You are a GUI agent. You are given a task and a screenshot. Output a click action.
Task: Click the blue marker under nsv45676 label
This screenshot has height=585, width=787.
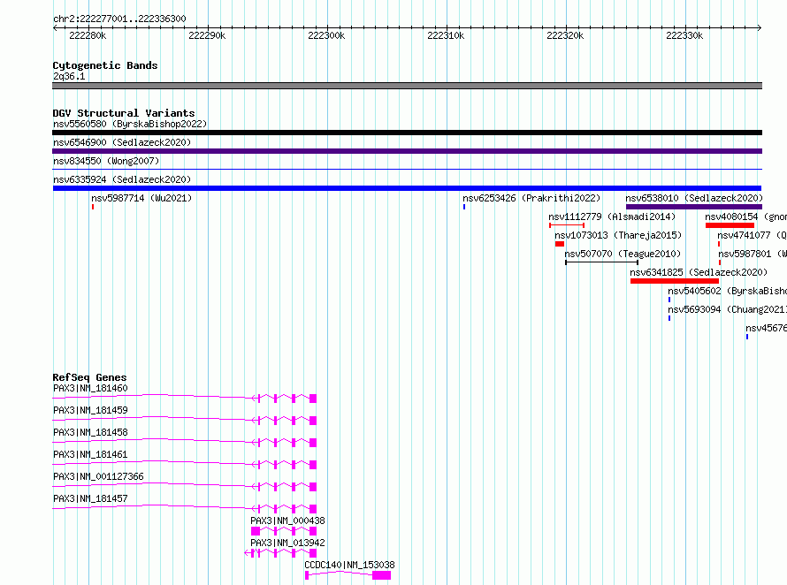pos(747,337)
